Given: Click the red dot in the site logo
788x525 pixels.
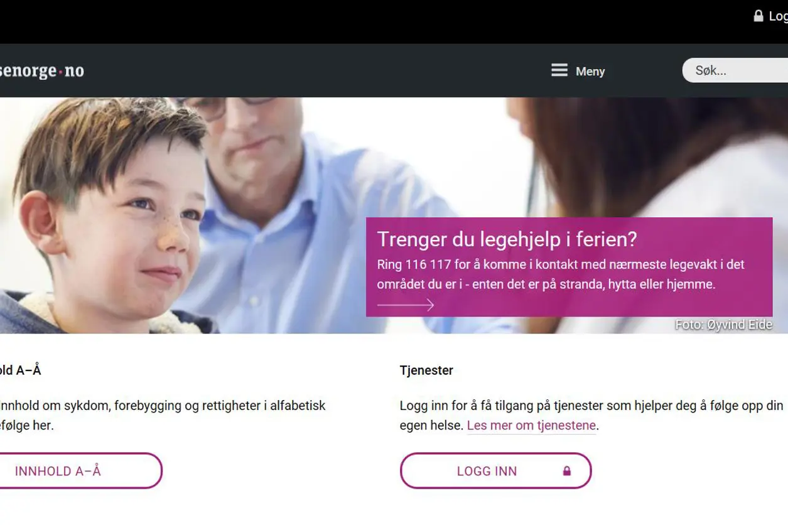Looking at the screenshot, I should (x=60, y=72).
